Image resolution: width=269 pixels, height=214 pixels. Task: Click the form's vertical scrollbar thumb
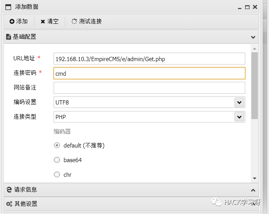[254, 86]
